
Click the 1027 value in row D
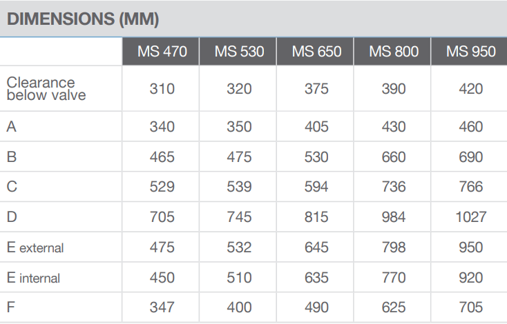(470, 217)
